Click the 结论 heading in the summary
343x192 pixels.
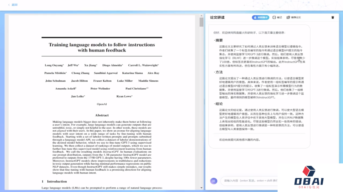coord(219,104)
